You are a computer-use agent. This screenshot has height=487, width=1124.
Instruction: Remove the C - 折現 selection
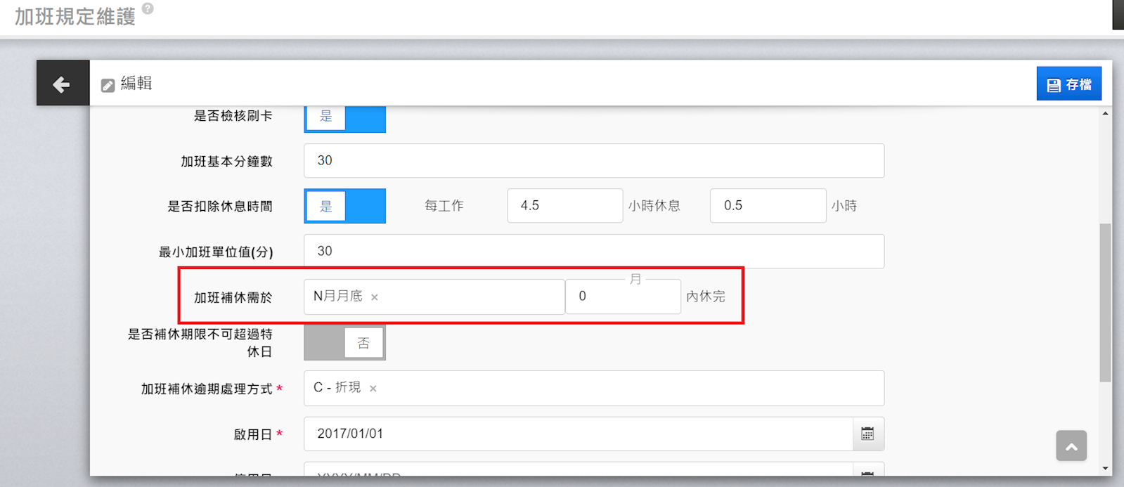coord(373,389)
